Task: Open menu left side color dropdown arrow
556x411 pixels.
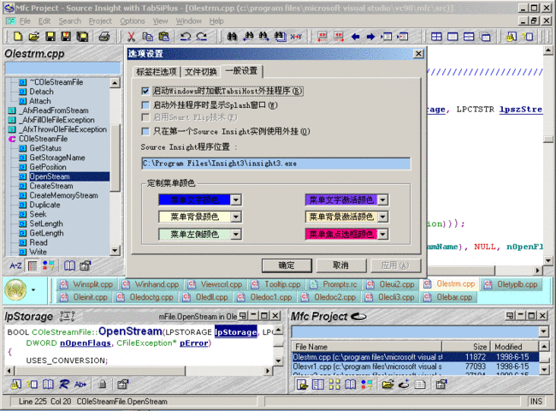Action: click(236, 235)
